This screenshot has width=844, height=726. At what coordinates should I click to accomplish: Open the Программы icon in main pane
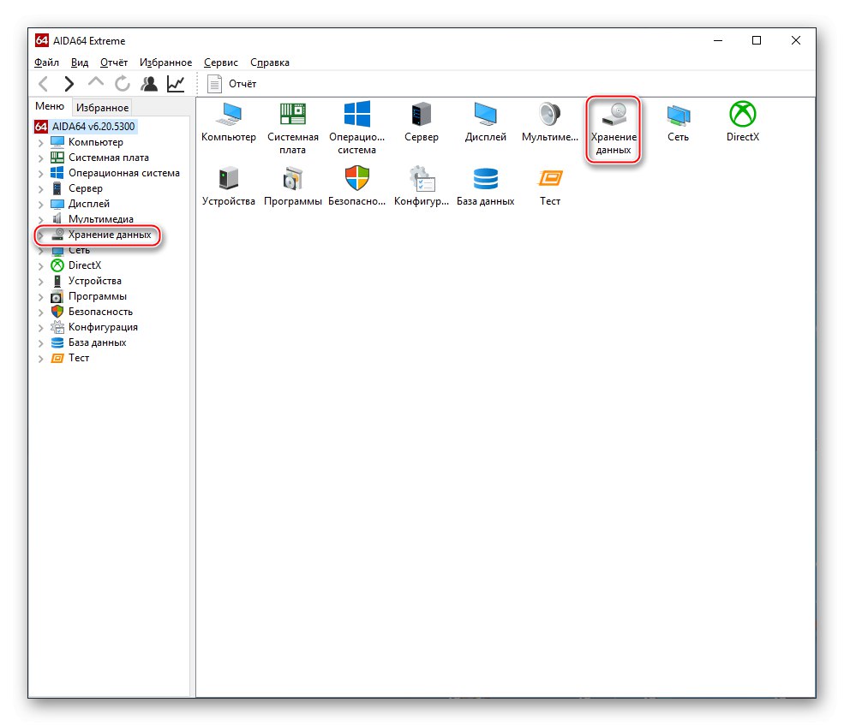(x=293, y=186)
